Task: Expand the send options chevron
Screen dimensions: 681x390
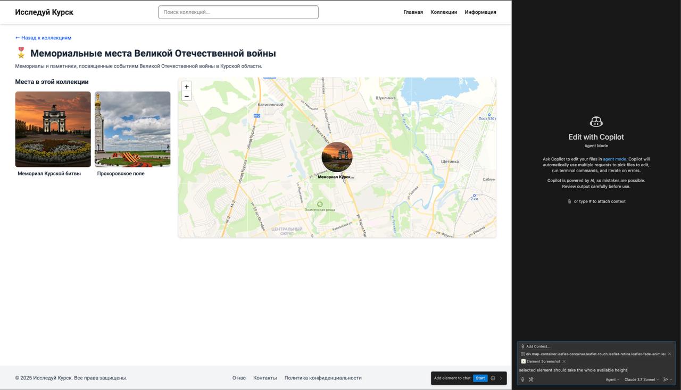Action: [x=671, y=379]
